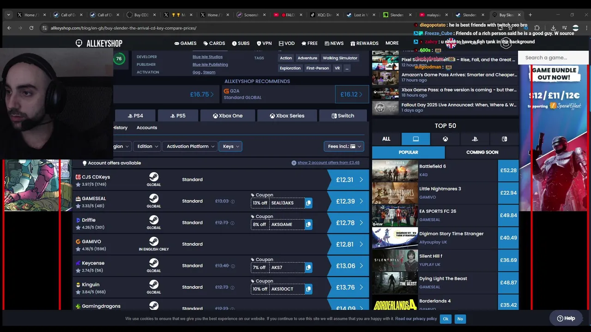Viewport: 591px width, 332px height.
Task: Open the SUBS menu
Action: tap(241, 43)
